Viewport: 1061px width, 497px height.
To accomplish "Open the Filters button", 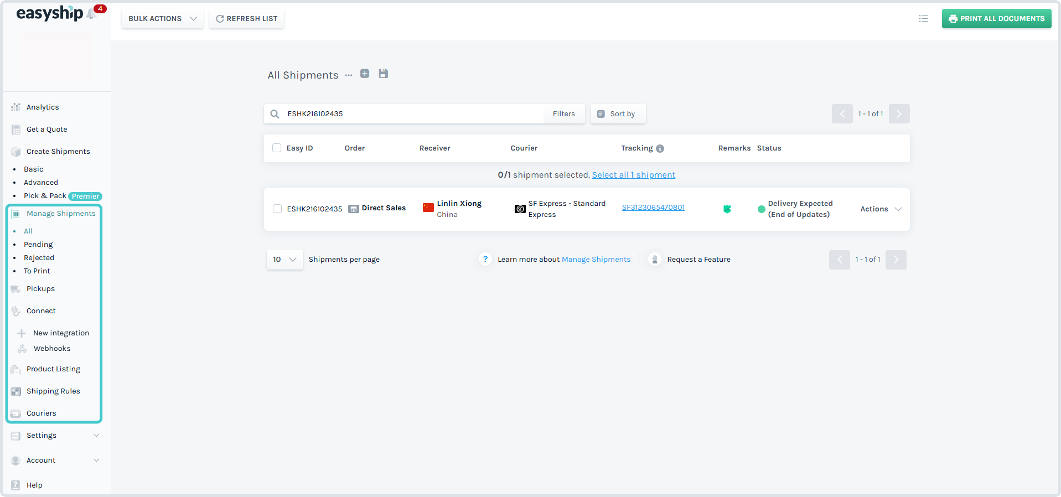I will (563, 114).
